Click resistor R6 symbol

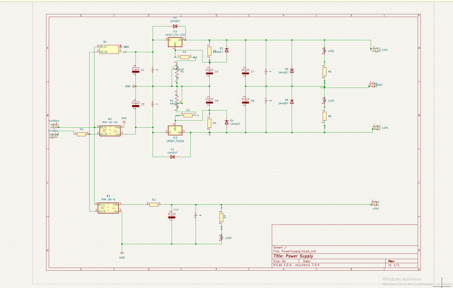[324, 116]
